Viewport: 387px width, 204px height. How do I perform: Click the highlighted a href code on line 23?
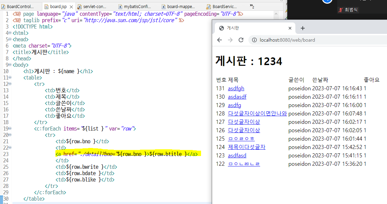(127, 154)
